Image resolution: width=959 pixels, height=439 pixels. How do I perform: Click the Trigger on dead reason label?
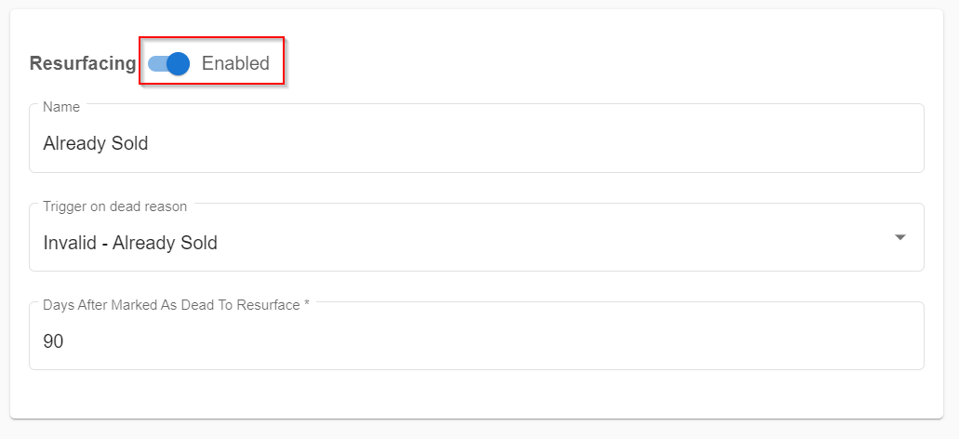coord(115,206)
